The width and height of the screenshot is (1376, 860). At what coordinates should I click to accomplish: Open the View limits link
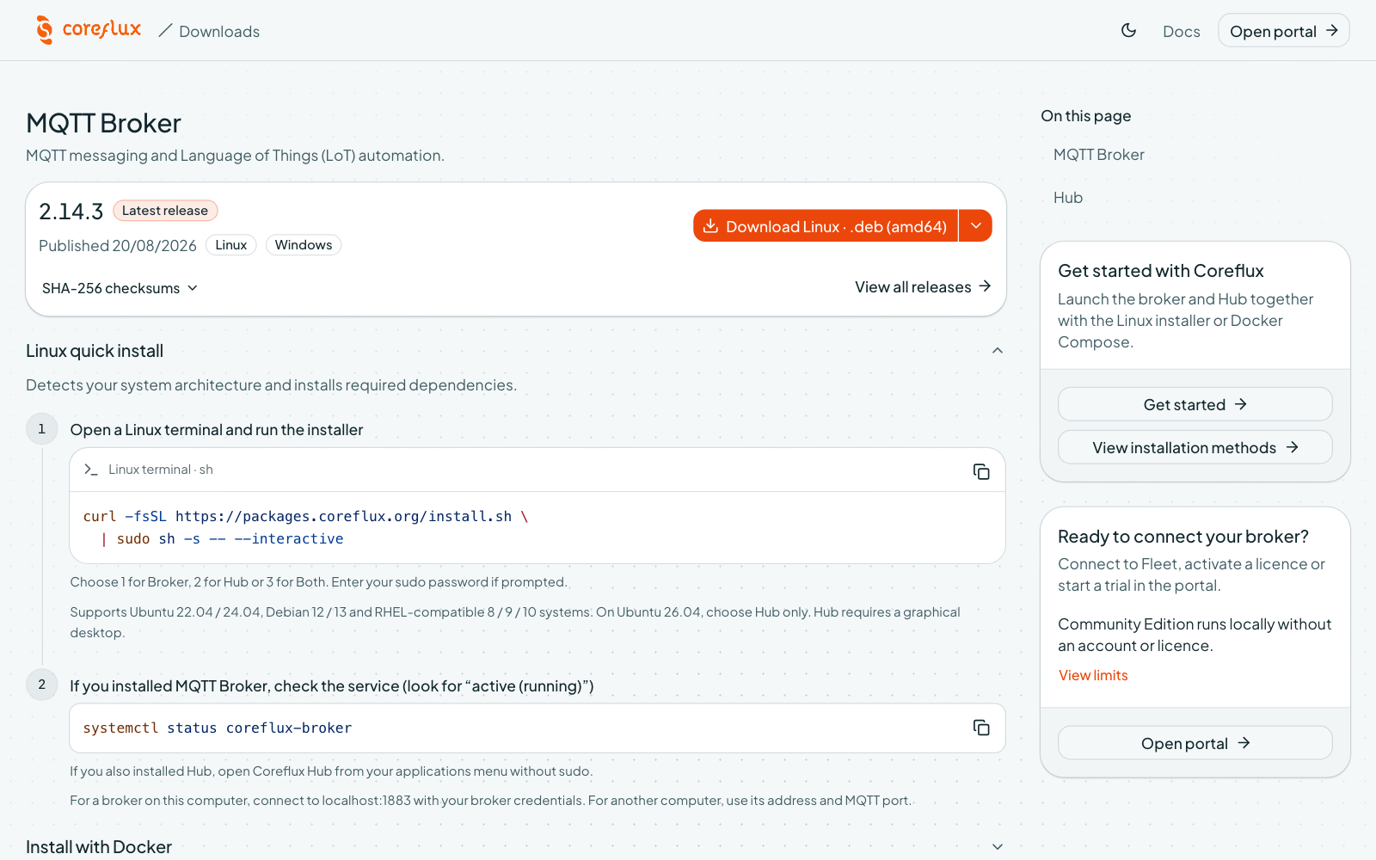[x=1093, y=675]
